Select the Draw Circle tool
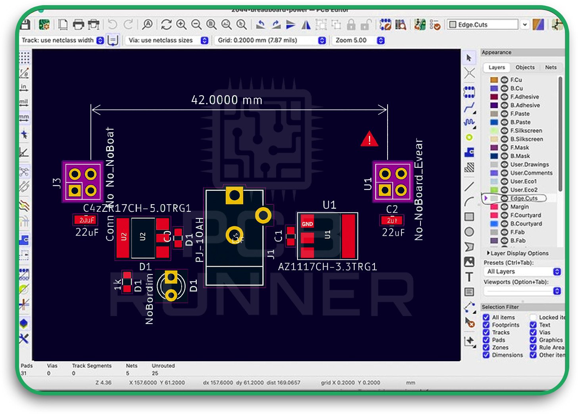 (469, 232)
